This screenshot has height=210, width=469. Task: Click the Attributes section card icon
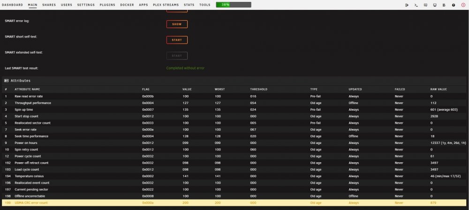coord(6,81)
